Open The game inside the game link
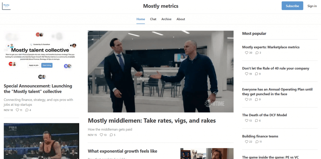 click(271, 157)
